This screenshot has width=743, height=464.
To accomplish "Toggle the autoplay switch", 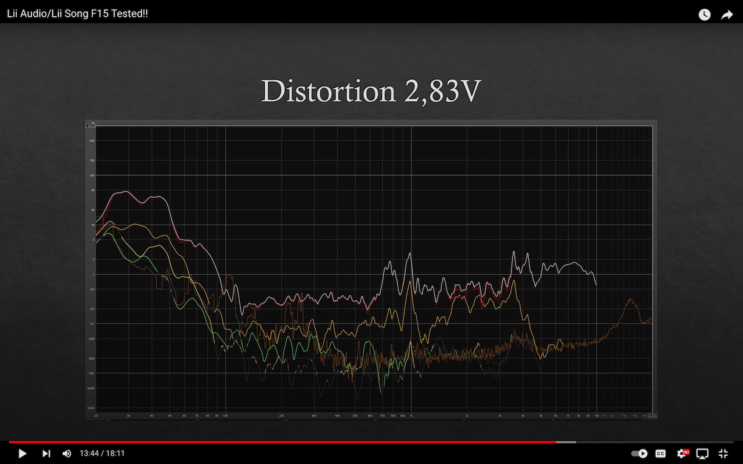I will point(639,454).
